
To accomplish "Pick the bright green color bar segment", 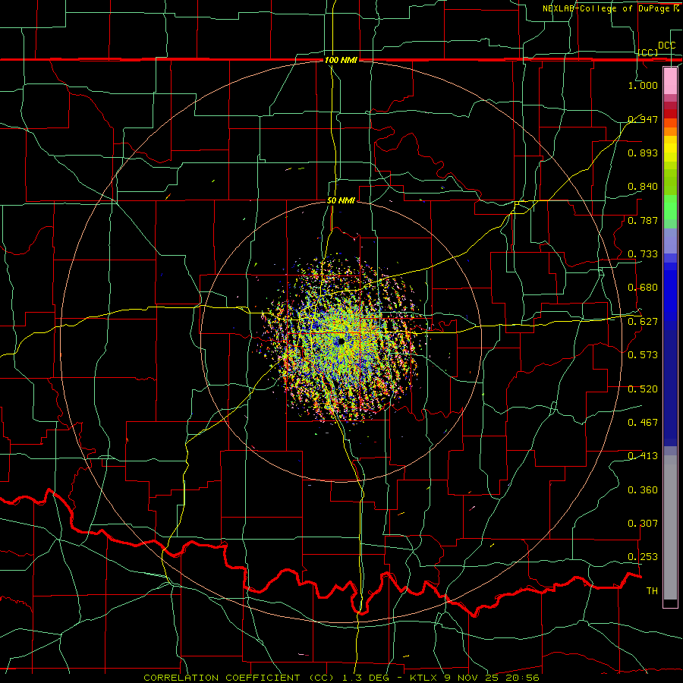I will click(670, 207).
